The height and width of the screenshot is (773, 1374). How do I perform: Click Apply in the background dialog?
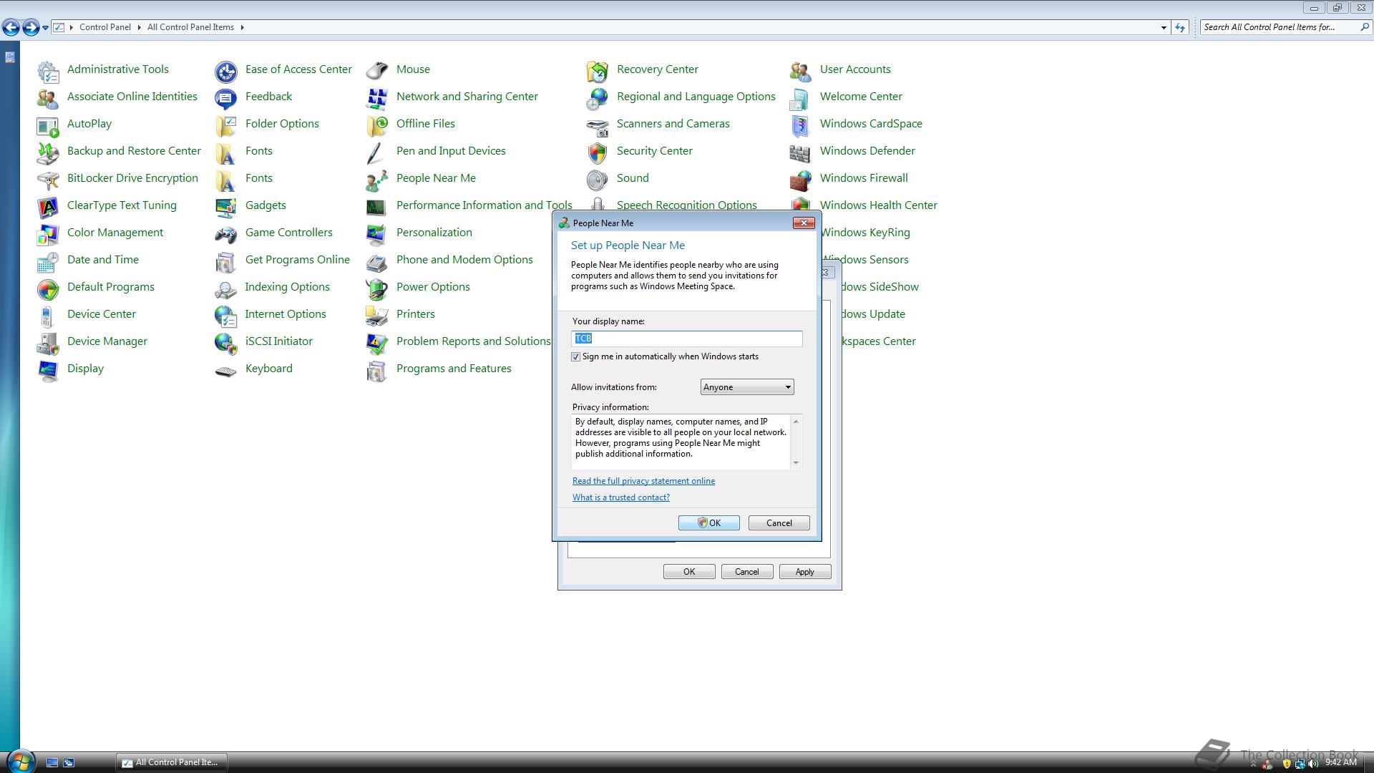pyautogui.click(x=804, y=572)
